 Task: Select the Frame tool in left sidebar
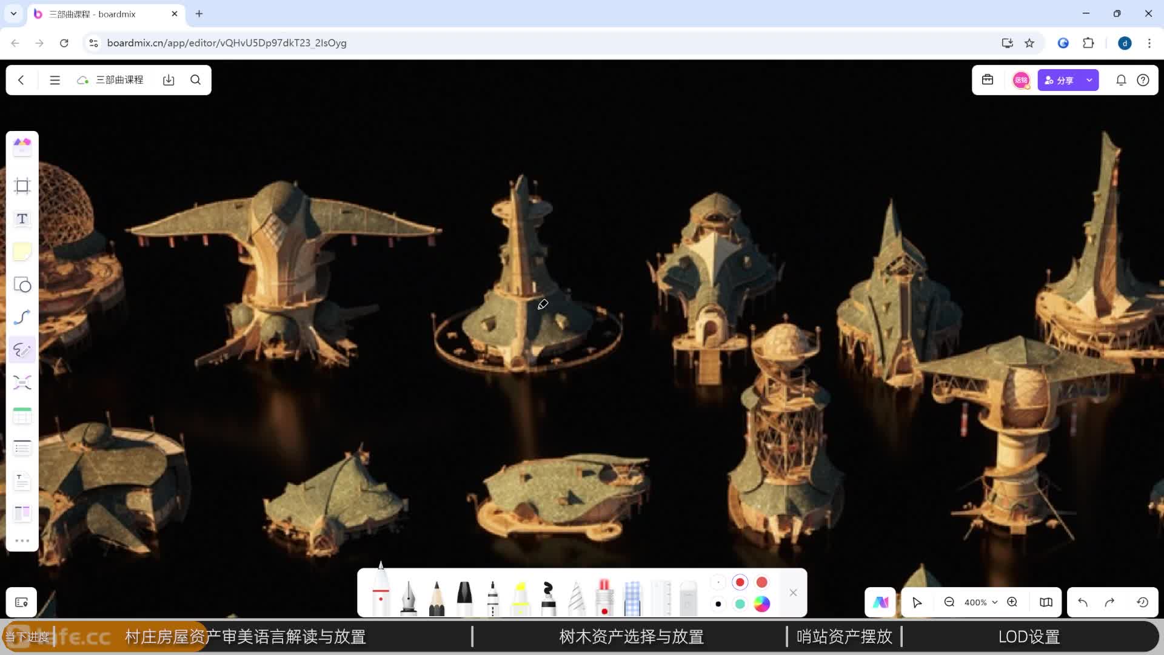click(x=22, y=186)
